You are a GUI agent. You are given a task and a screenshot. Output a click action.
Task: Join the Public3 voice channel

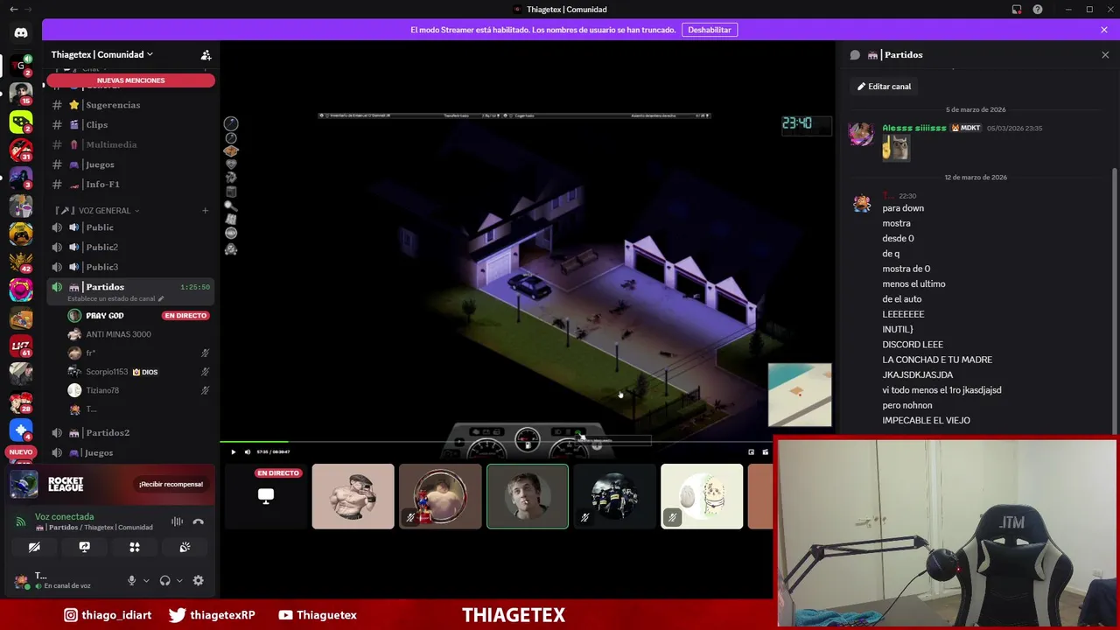pos(130,267)
